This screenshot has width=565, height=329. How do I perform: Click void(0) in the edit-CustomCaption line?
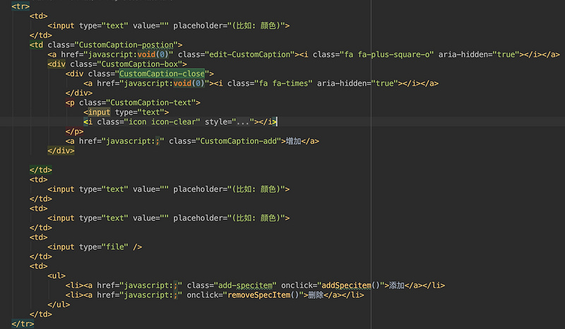point(153,54)
